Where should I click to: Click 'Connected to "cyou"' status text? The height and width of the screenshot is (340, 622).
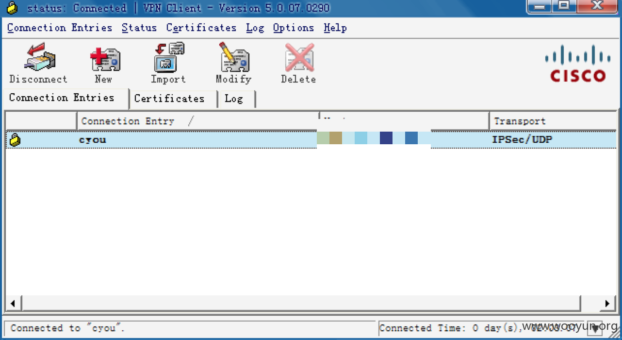(67, 328)
